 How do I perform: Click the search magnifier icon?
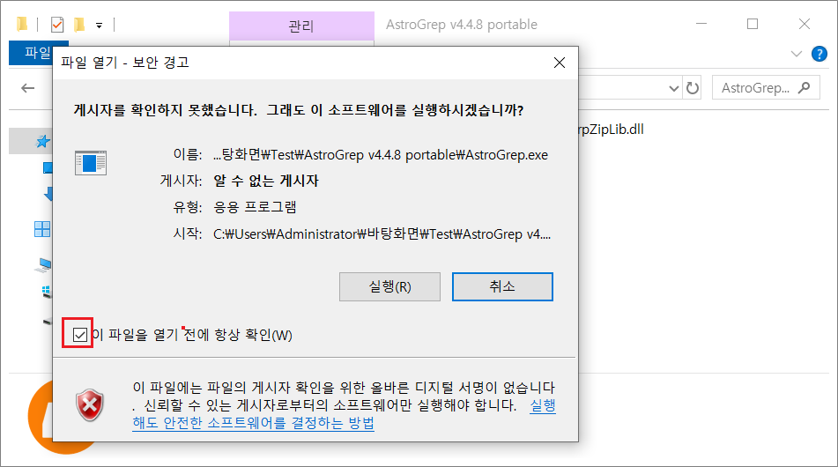[805, 87]
